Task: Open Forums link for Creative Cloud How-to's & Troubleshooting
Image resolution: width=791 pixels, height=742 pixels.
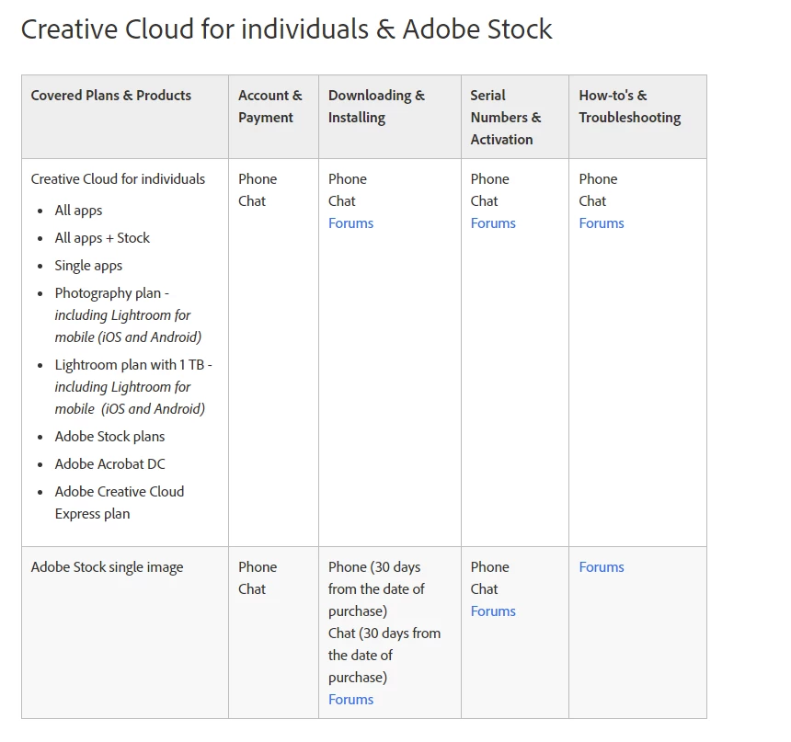Action: pyautogui.click(x=602, y=223)
